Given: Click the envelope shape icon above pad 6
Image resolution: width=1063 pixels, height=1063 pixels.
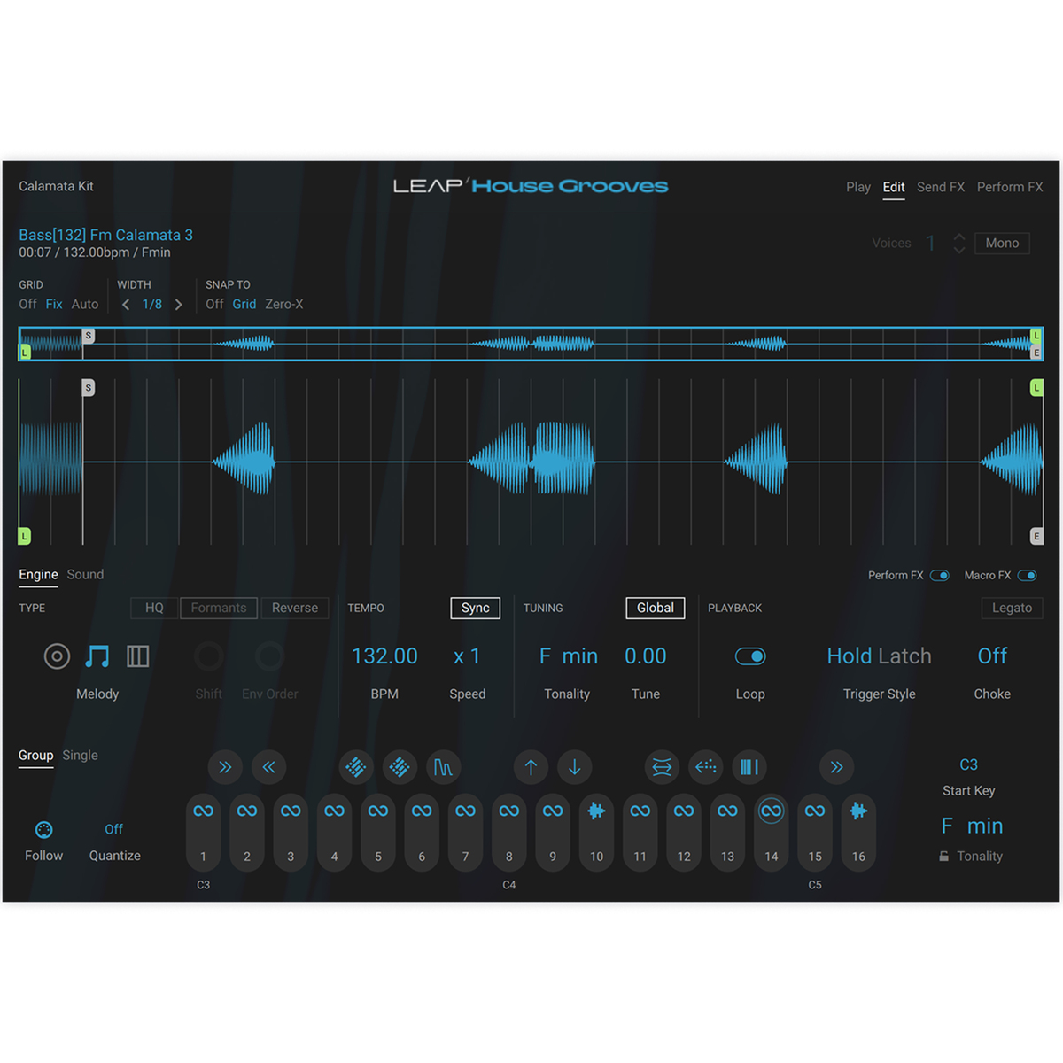Looking at the screenshot, I should 443,767.
